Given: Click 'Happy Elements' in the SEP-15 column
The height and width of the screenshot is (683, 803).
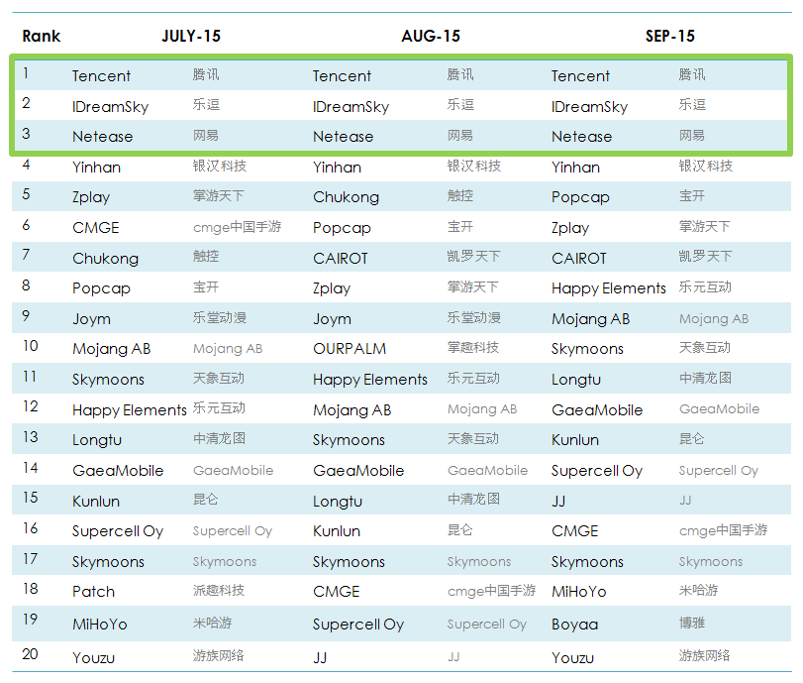Looking at the screenshot, I should pyautogui.click(x=609, y=288).
